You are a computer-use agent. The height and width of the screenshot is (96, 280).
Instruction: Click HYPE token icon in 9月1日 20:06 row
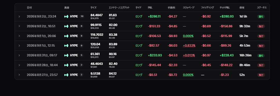tap(66, 36)
